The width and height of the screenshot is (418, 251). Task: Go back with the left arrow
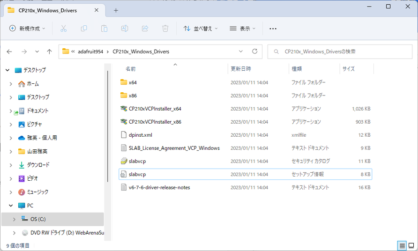[9, 52]
